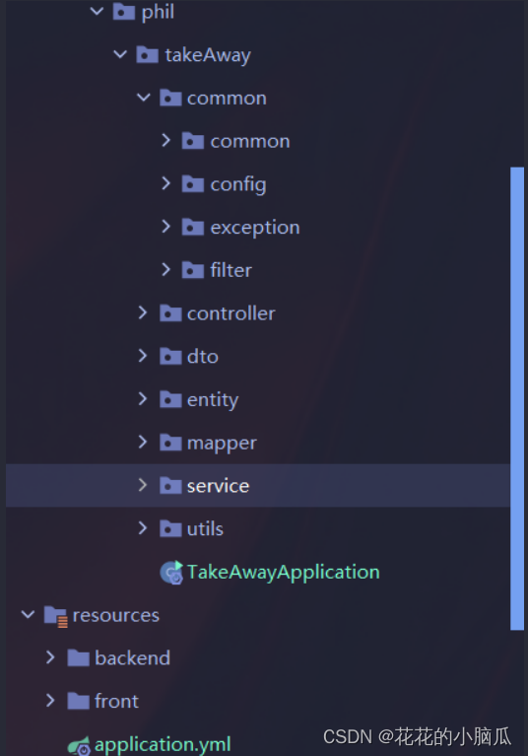
Task: Click the resources root folder icon
Action: coord(56,616)
